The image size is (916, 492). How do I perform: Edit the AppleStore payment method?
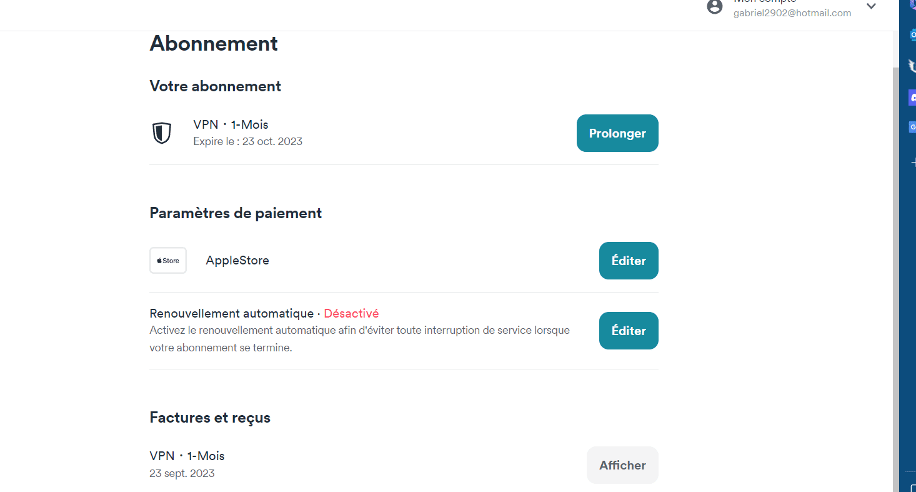click(628, 261)
